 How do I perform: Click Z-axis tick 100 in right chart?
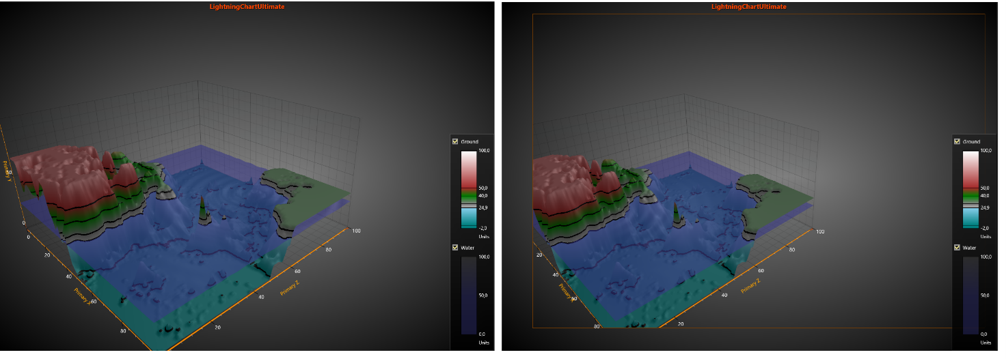click(819, 232)
